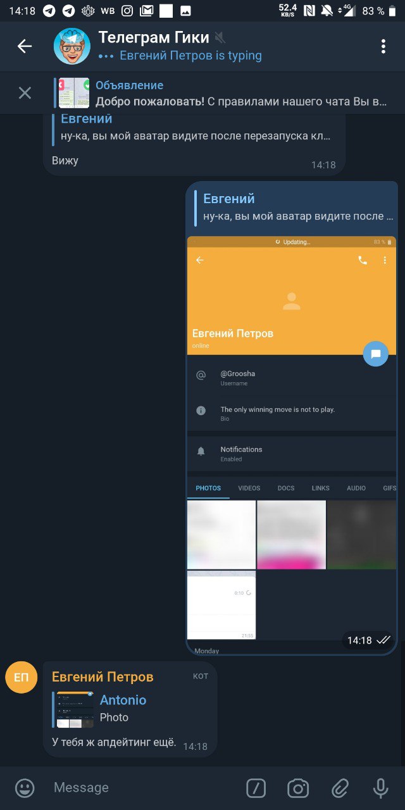Tap the muted group speaker icon

[x=220, y=38]
